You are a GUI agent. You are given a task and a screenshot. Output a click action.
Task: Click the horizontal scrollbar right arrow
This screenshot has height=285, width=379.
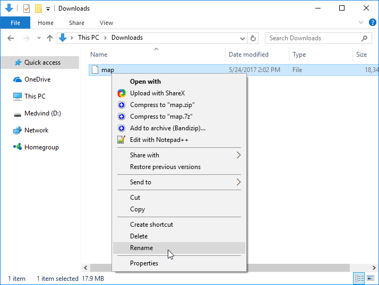pyautogui.click(x=374, y=268)
